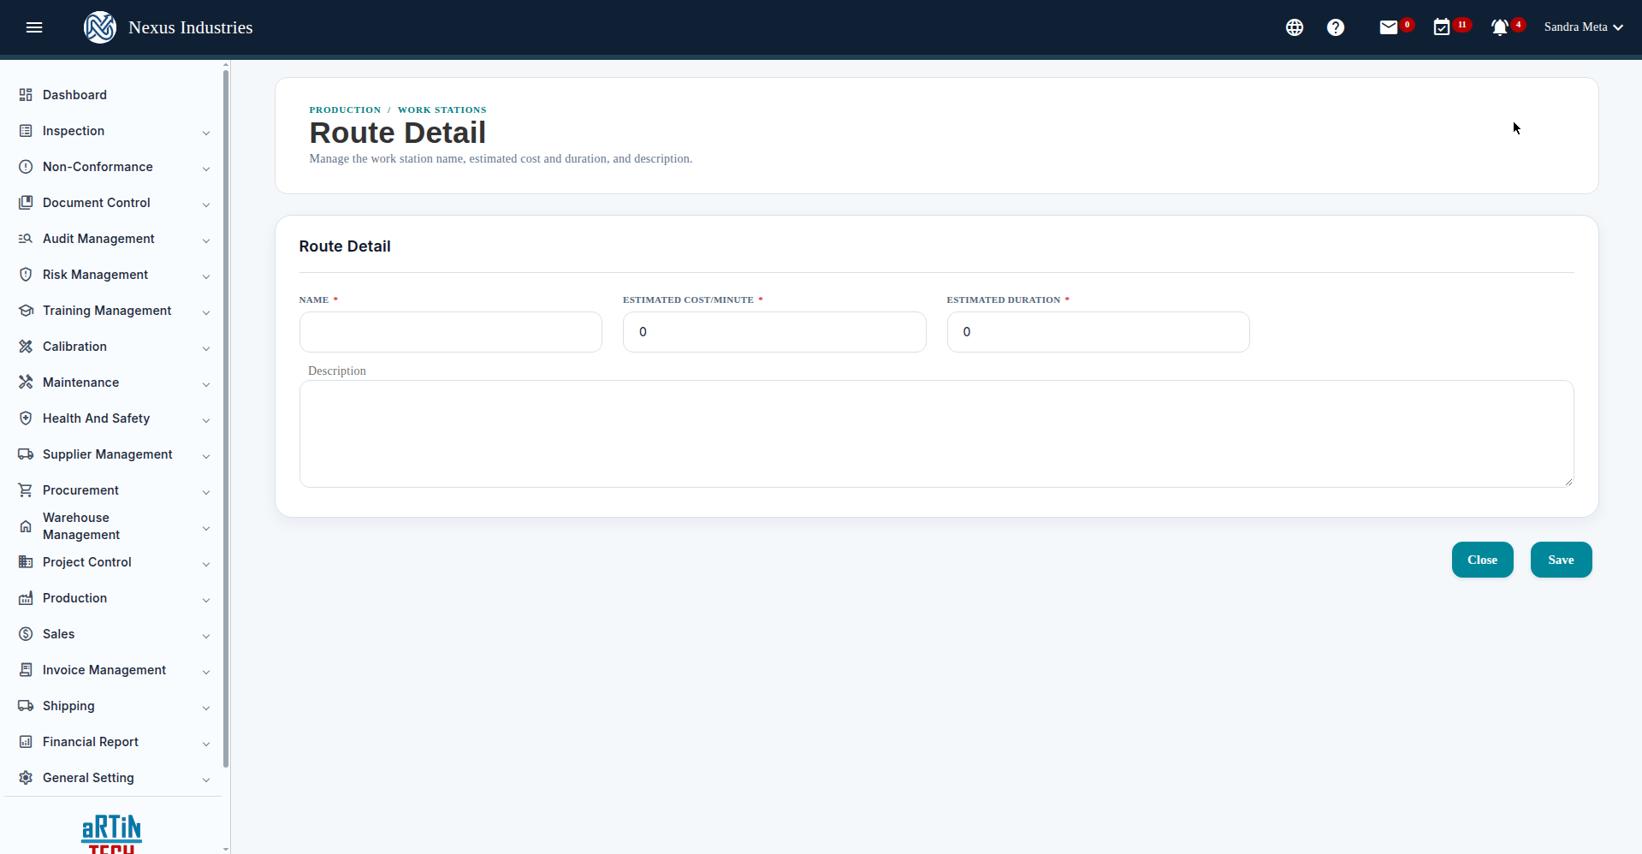Focus the Name input field
This screenshot has height=854, width=1642.
click(x=451, y=332)
